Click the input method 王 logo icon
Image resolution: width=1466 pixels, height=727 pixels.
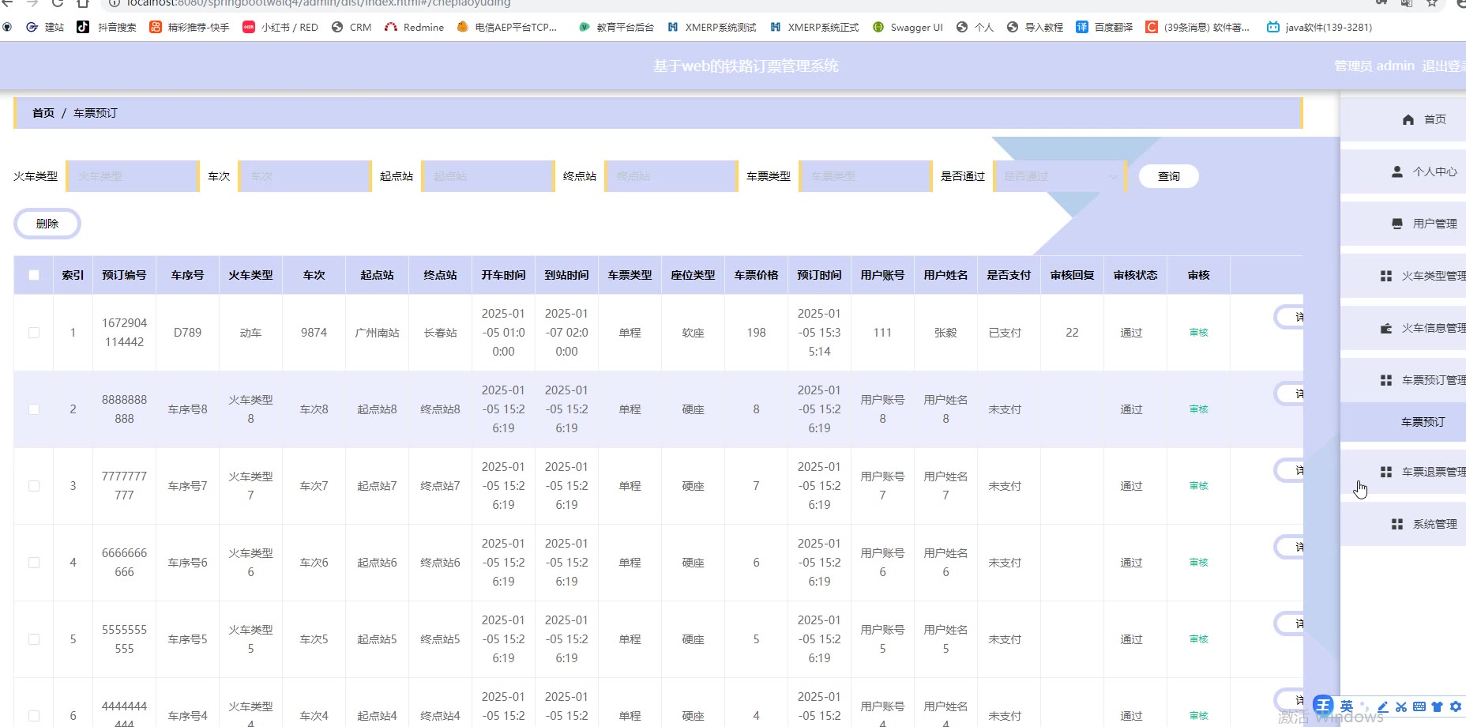coord(1323,706)
